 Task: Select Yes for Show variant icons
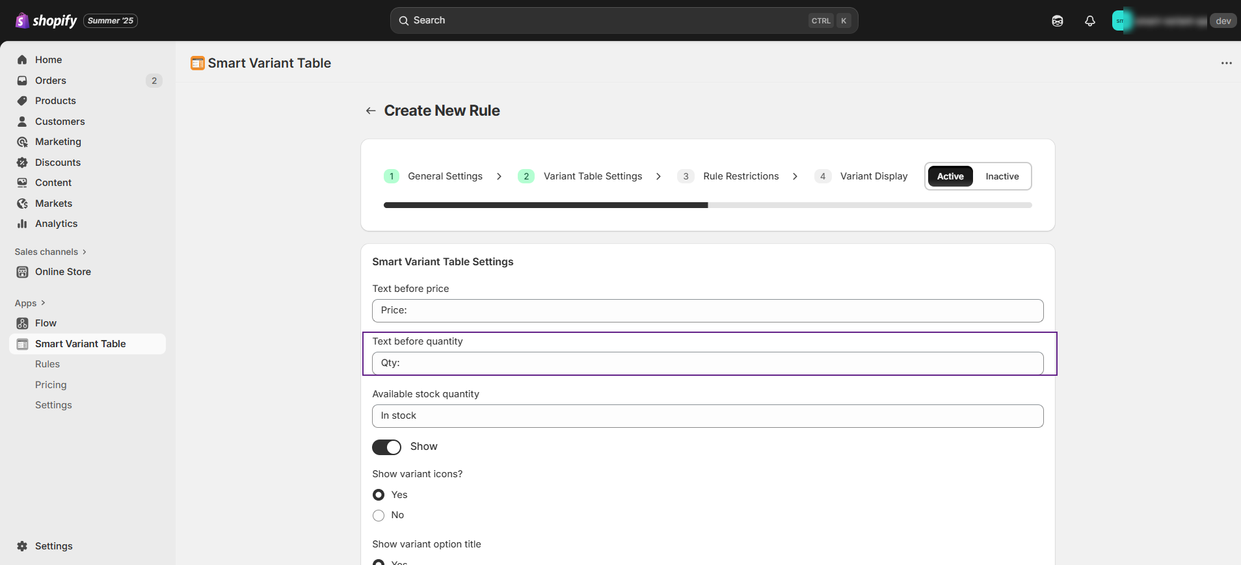[379, 495]
